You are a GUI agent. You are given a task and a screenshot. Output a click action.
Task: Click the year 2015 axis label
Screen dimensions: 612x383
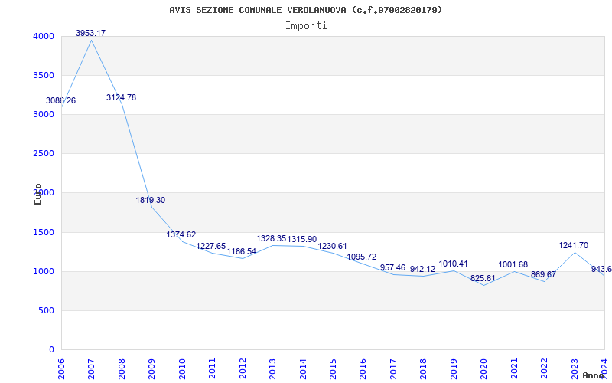tap(333, 368)
